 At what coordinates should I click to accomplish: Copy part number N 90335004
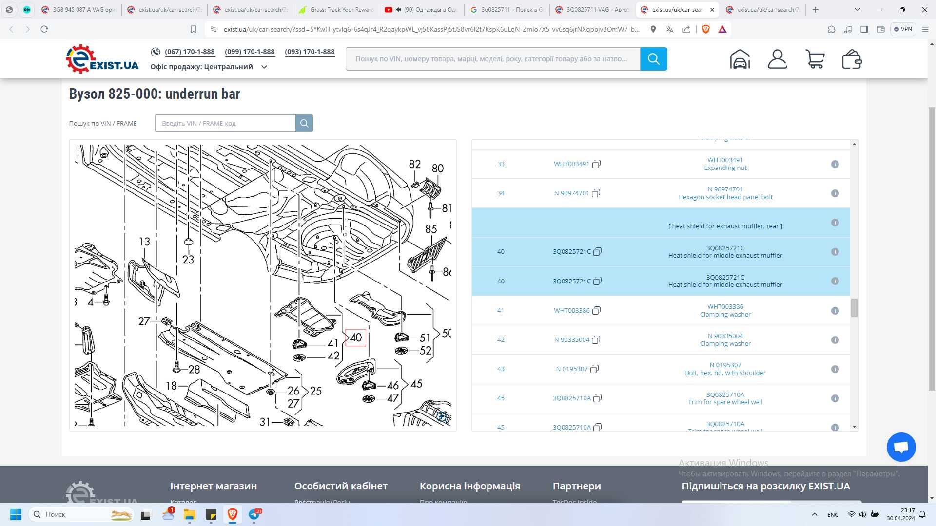click(596, 340)
